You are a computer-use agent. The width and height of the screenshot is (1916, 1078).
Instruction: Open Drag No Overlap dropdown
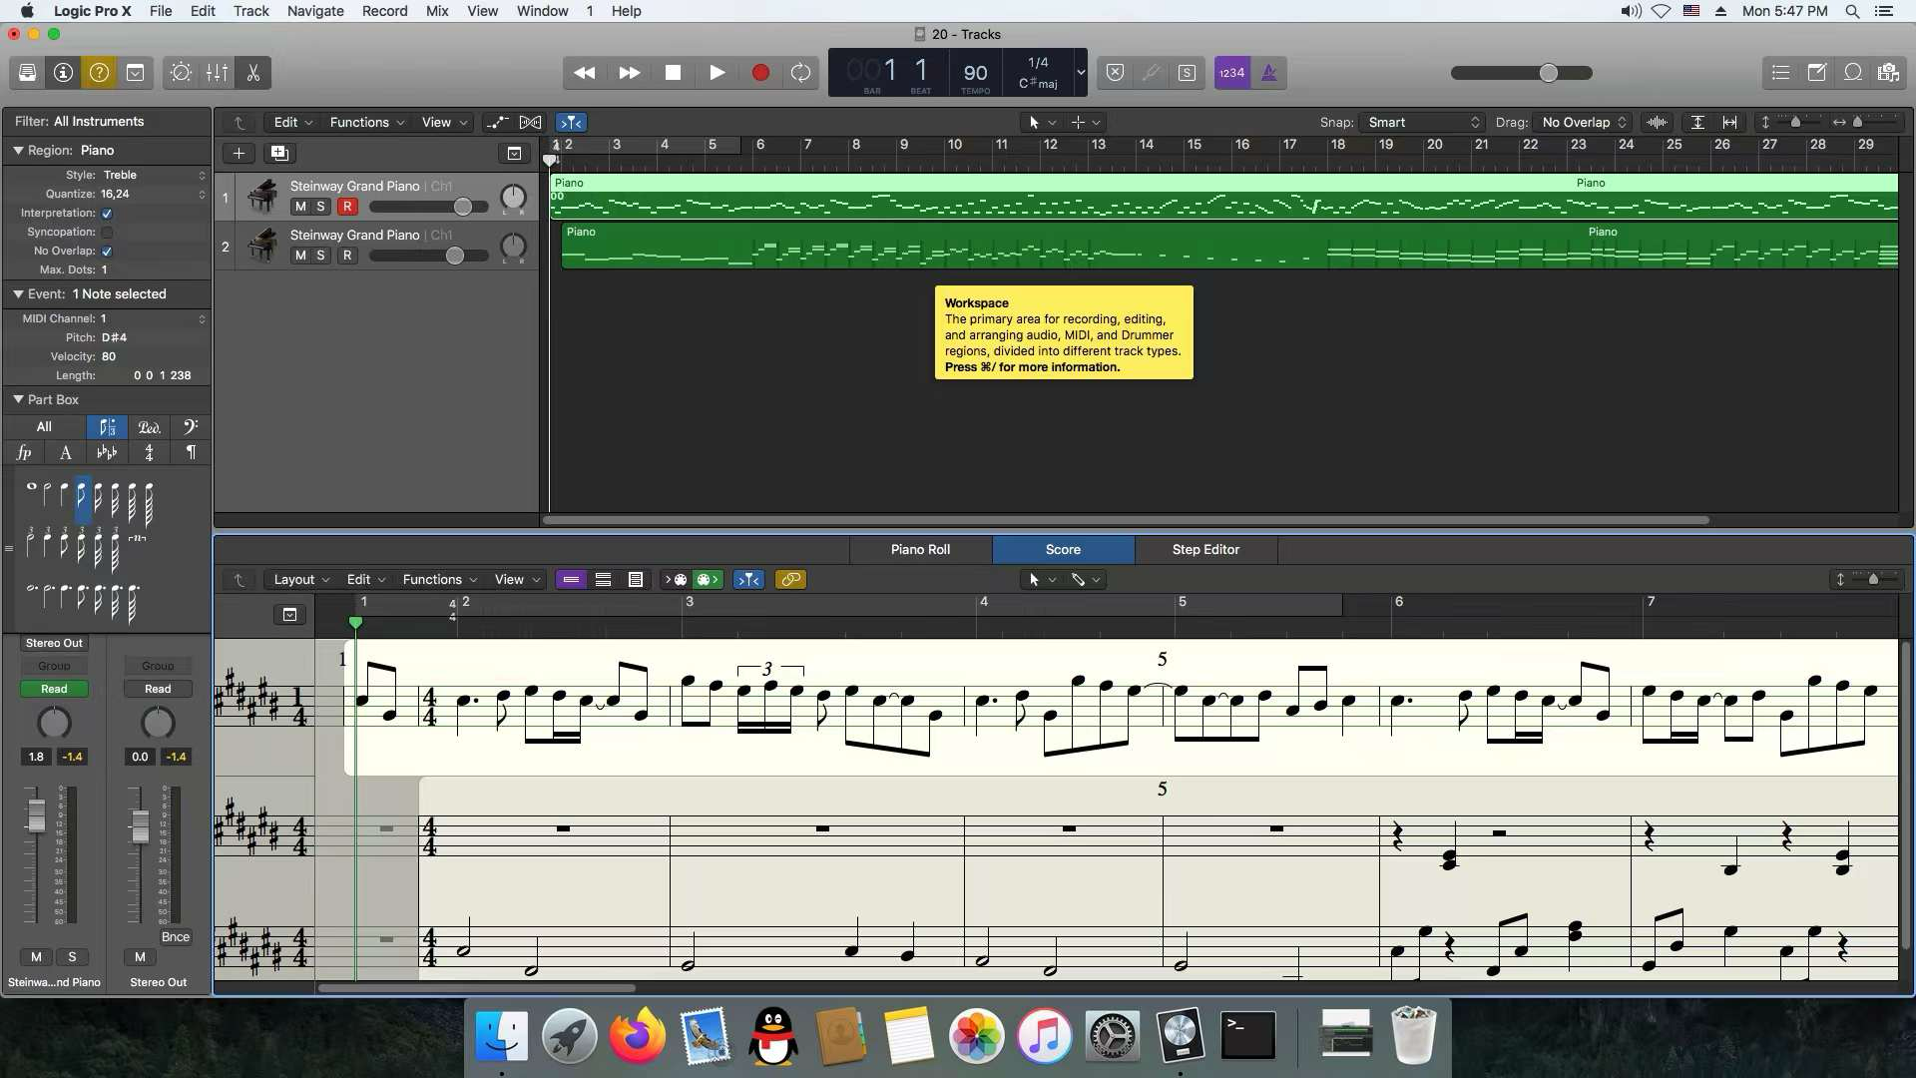click(x=1583, y=123)
